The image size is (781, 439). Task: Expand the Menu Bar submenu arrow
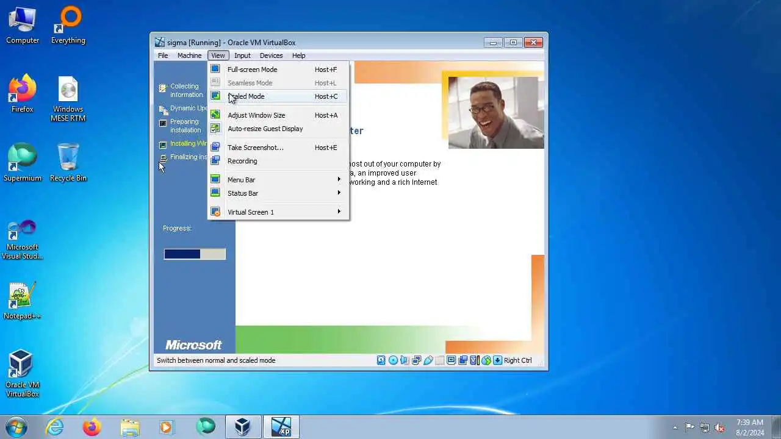coord(339,179)
